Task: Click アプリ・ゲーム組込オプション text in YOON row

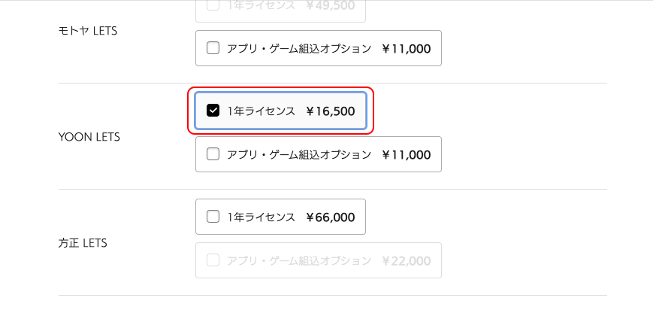Action: coord(299,155)
